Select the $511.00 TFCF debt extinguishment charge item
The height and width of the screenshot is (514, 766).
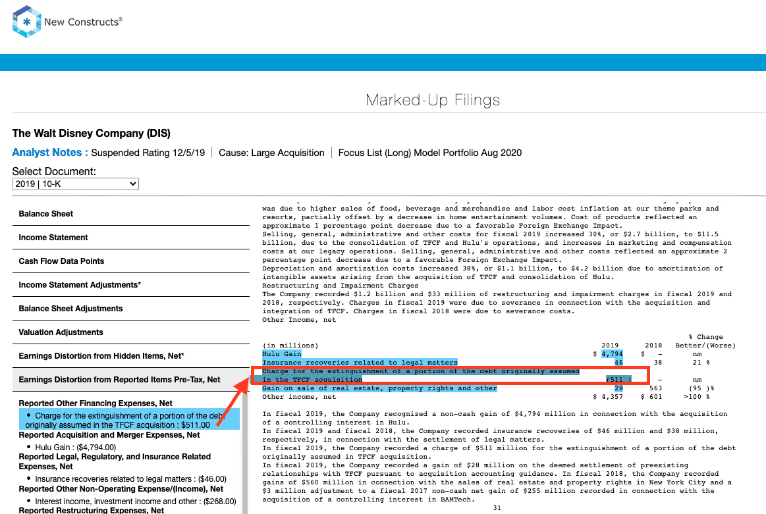pos(130,421)
